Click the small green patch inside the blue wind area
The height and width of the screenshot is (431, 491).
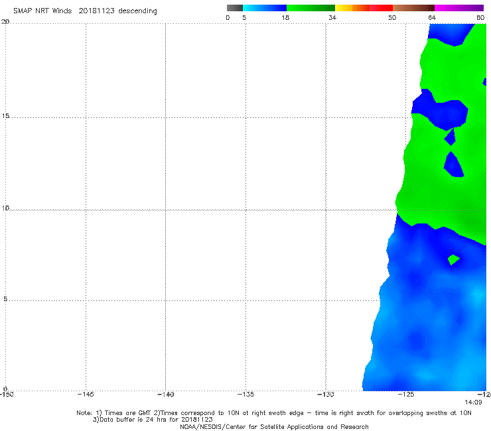tap(453, 259)
